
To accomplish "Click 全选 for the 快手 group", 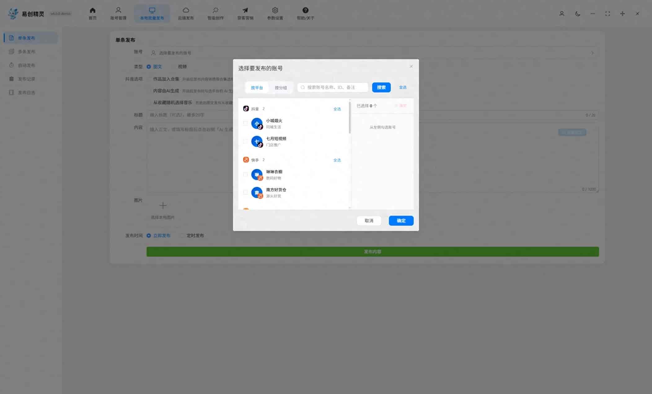I will pyautogui.click(x=337, y=160).
